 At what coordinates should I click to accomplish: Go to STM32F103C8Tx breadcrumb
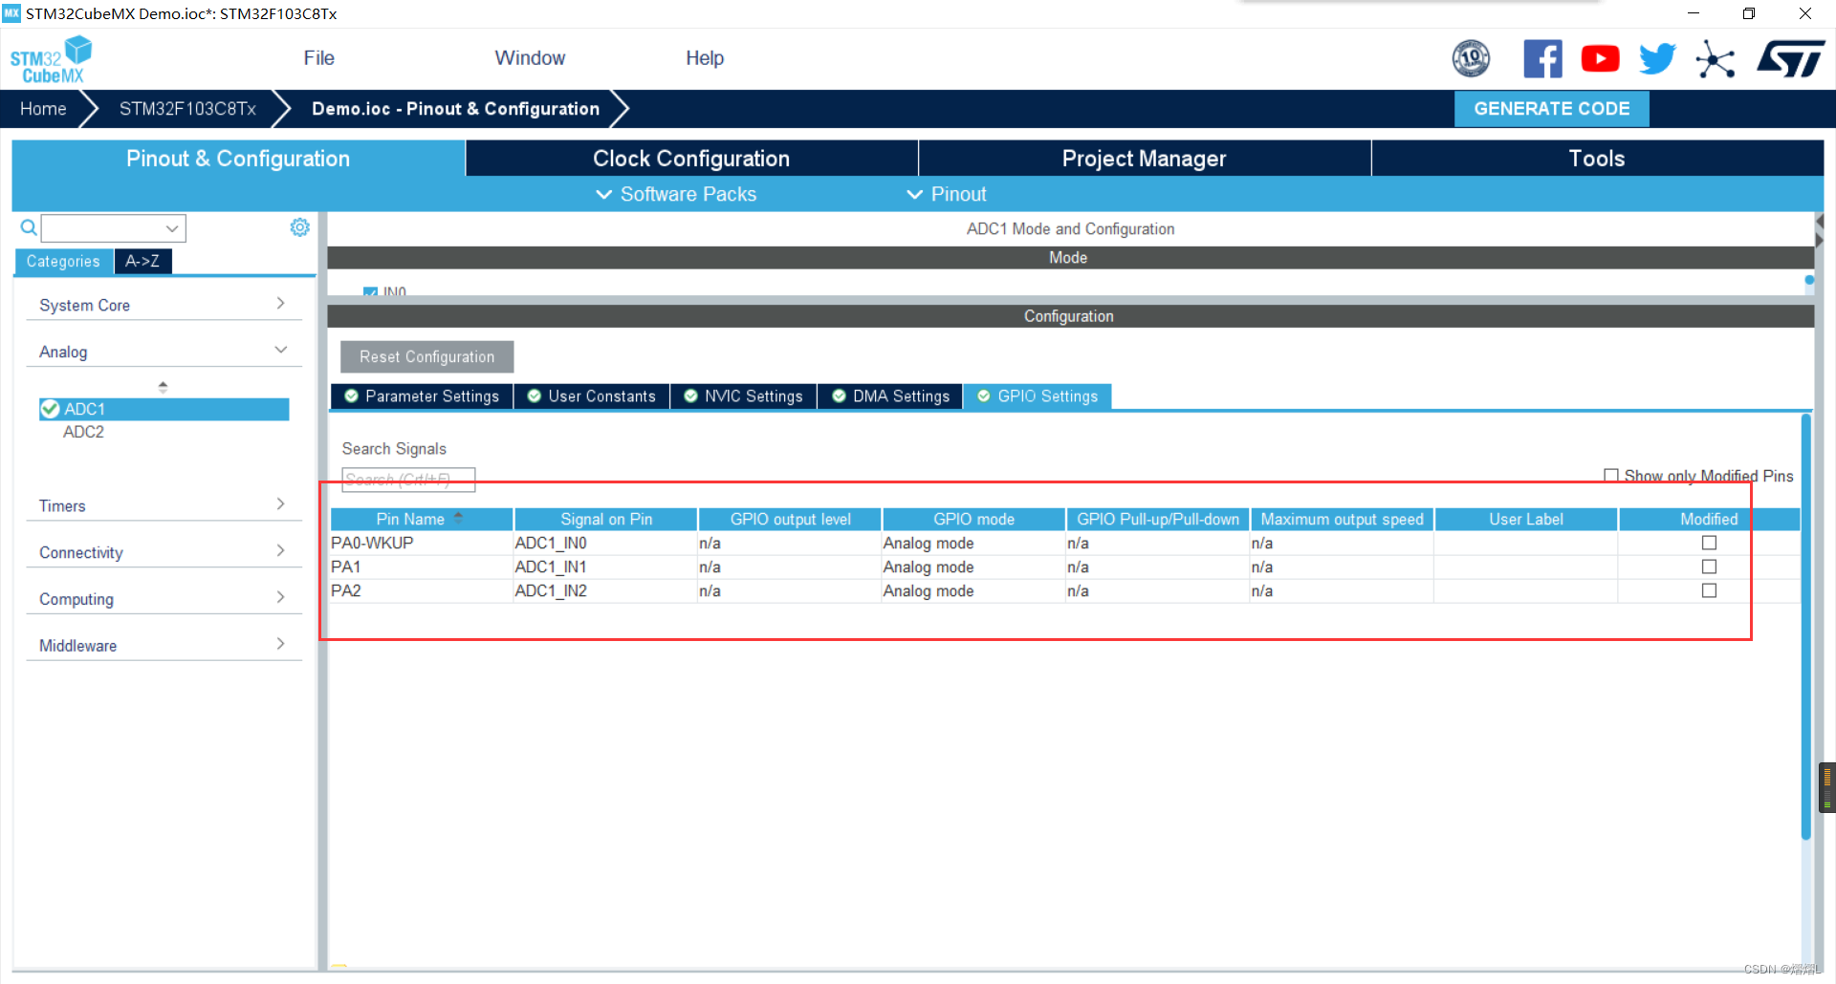tap(187, 109)
